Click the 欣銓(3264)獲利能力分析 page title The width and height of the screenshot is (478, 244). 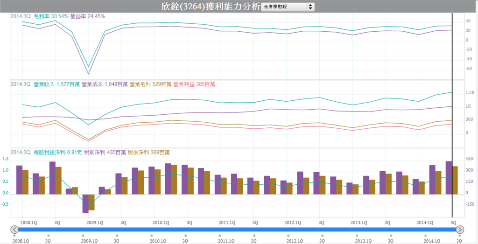tap(211, 7)
